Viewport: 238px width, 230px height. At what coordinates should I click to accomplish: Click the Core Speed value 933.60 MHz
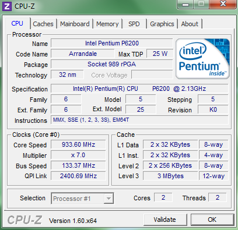[x=78, y=144]
